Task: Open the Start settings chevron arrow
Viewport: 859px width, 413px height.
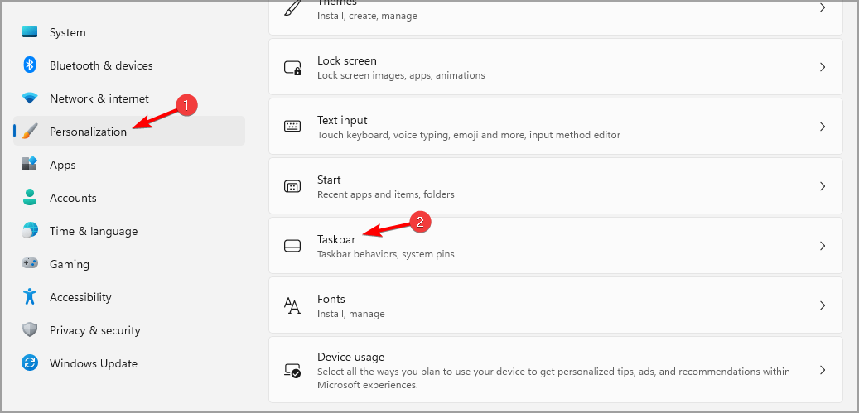Action: coord(822,186)
